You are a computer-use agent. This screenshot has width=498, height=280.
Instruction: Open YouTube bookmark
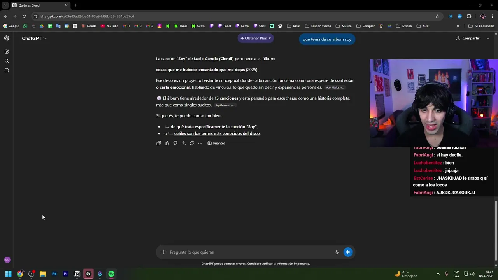click(x=109, y=26)
